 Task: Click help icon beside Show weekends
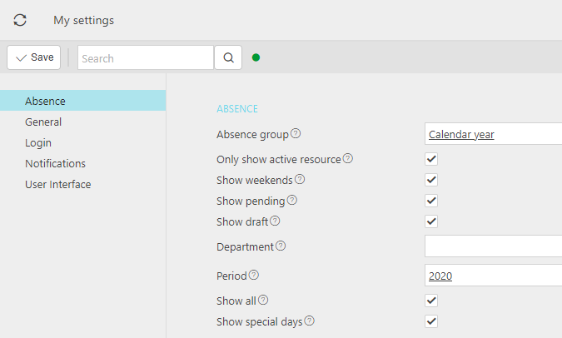300,179
